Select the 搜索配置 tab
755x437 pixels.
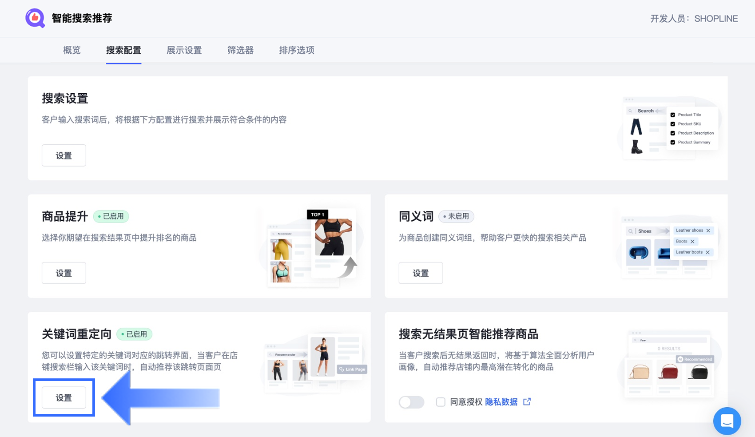click(x=123, y=50)
